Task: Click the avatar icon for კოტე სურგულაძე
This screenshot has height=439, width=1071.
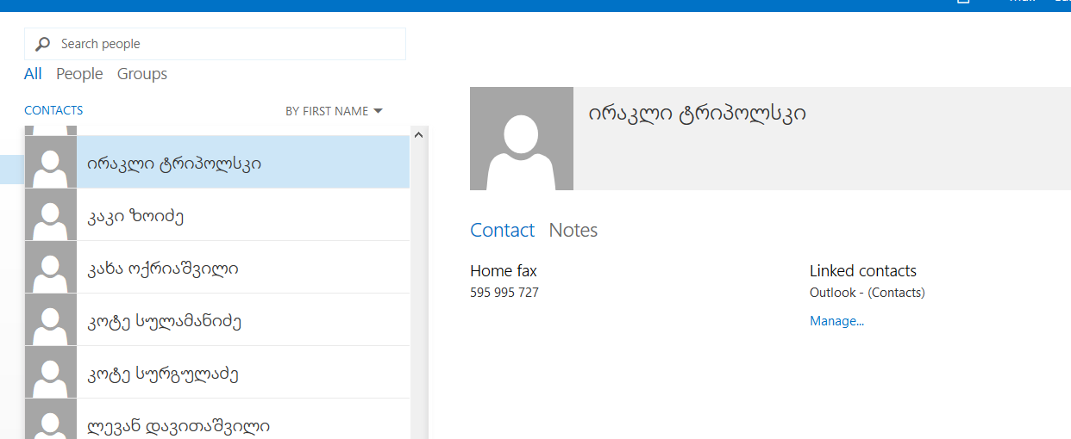Action: 51,373
